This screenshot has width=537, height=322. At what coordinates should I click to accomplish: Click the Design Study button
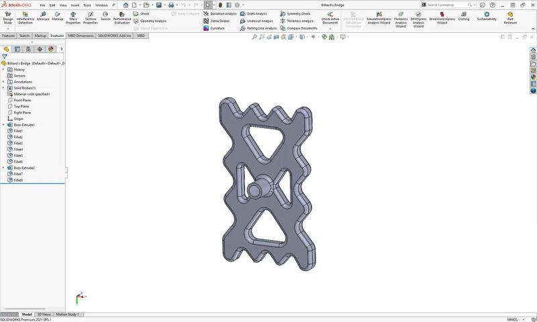click(8, 18)
